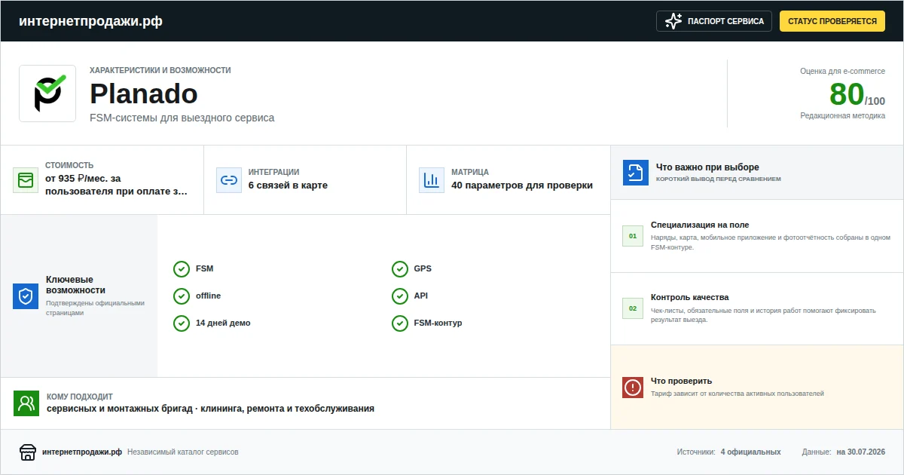Click the Planado logo thumbnail
Viewport: 904px width, 475px height.
pyautogui.click(x=47, y=93)
